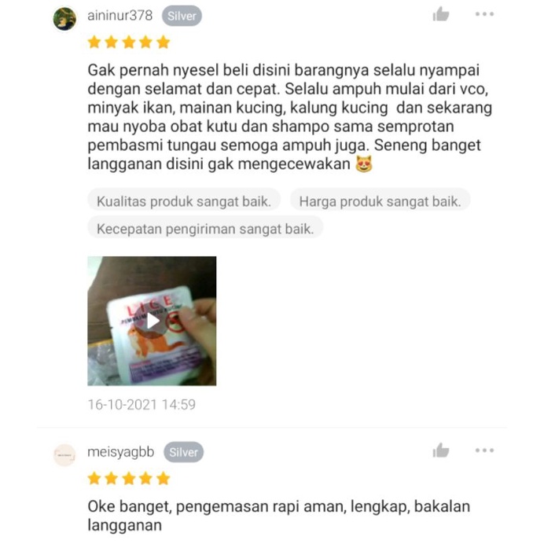Select aininur378's Silver badge
This screenshot has height=544, width=544.
[182, 16]
